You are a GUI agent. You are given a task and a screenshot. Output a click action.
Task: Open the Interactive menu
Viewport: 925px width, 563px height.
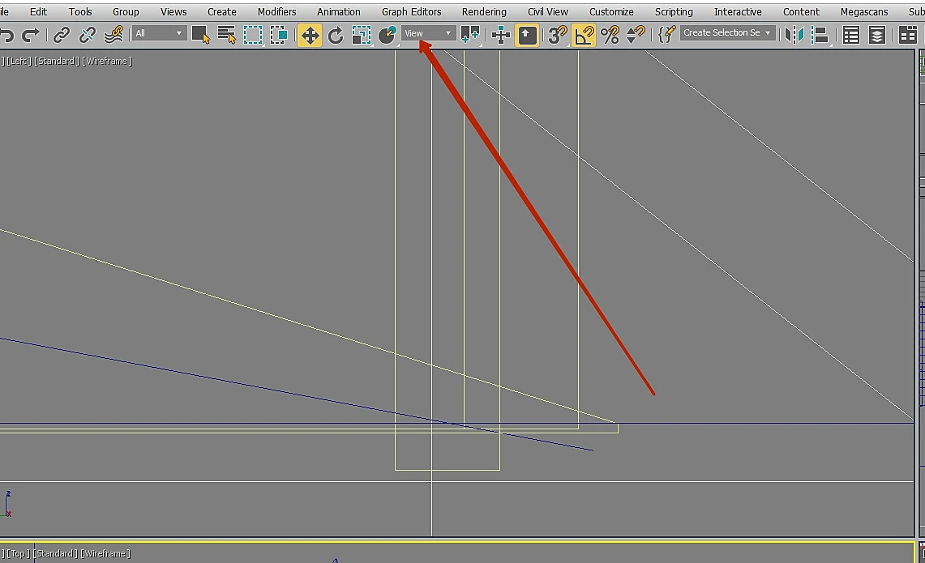click(738, 12)
